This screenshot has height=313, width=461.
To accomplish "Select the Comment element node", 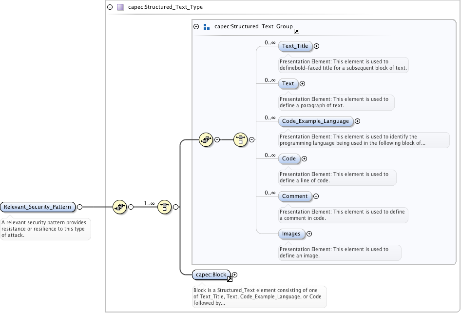I will click(294, 196).
